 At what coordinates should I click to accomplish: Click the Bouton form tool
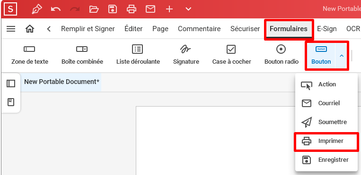pyautogui.click(x=321, y=55)
